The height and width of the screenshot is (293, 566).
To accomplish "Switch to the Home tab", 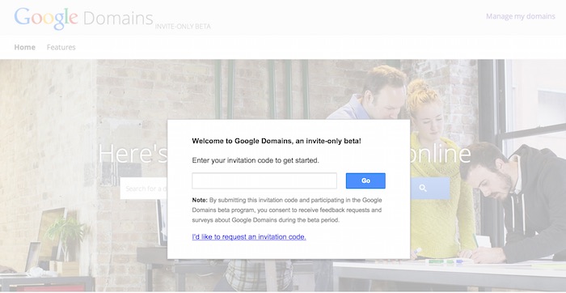I will click(25, 47).
